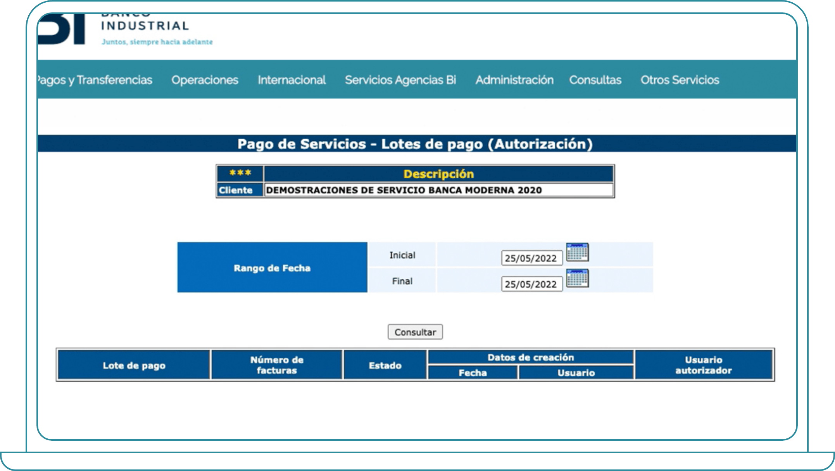Click the page title Pago de Servicios
The image size is (835, 471).
tap(415, 144)
